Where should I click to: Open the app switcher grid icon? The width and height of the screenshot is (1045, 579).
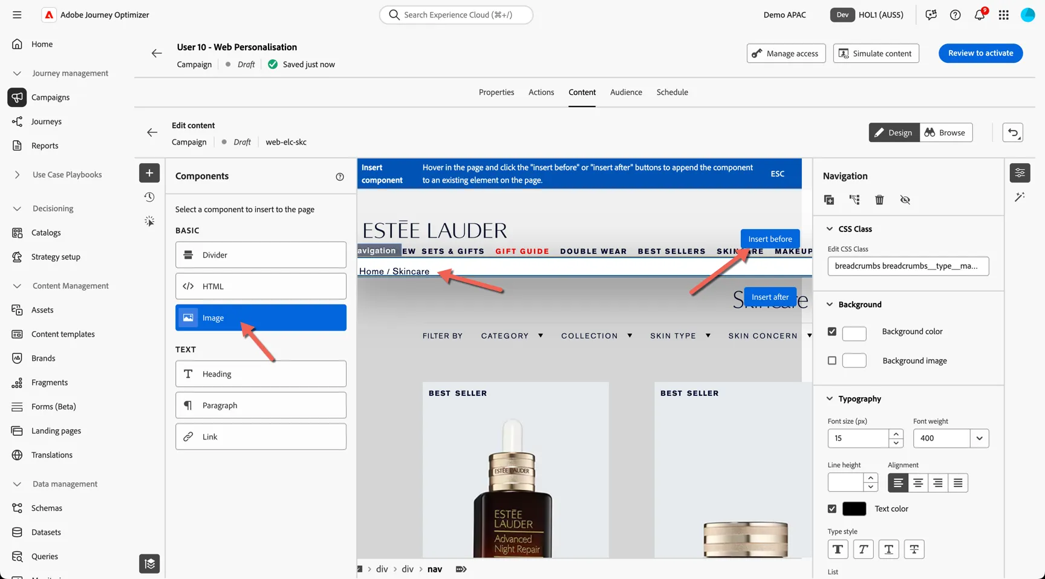pos(1003,15)
